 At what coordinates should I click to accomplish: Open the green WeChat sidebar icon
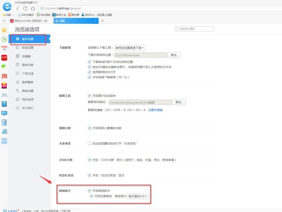click(x=4, y=67)
